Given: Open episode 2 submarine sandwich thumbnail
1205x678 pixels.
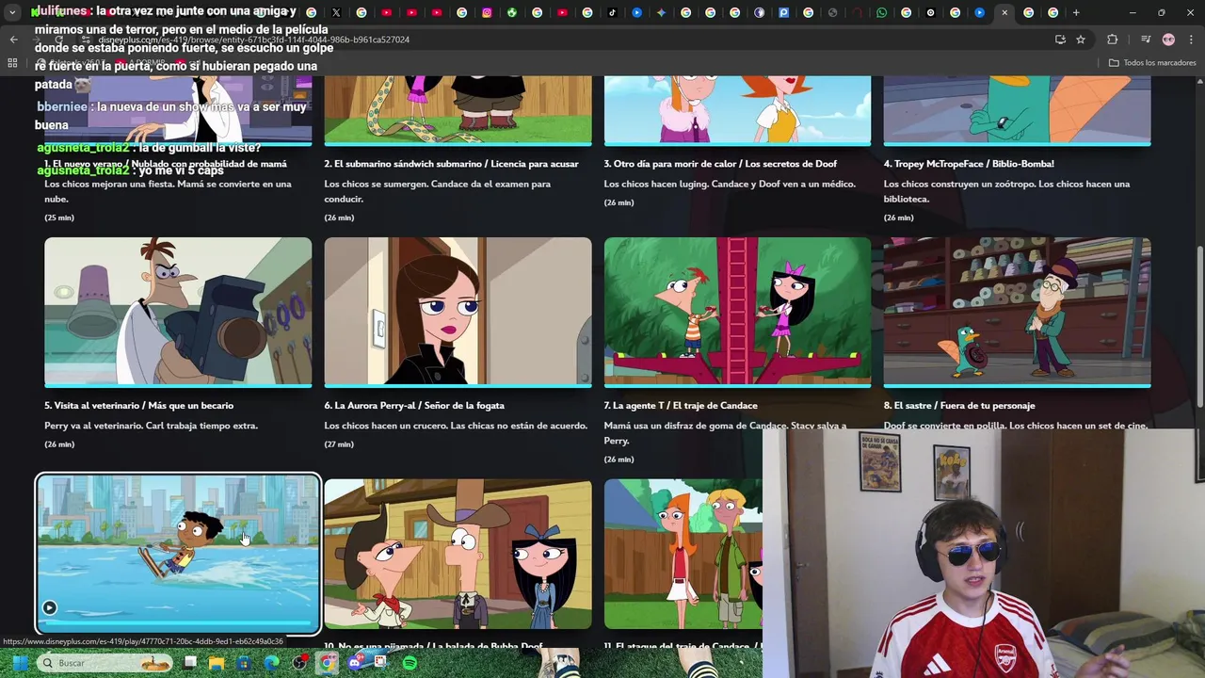Looking at the screenshot, I should click(x=458, y=111).
